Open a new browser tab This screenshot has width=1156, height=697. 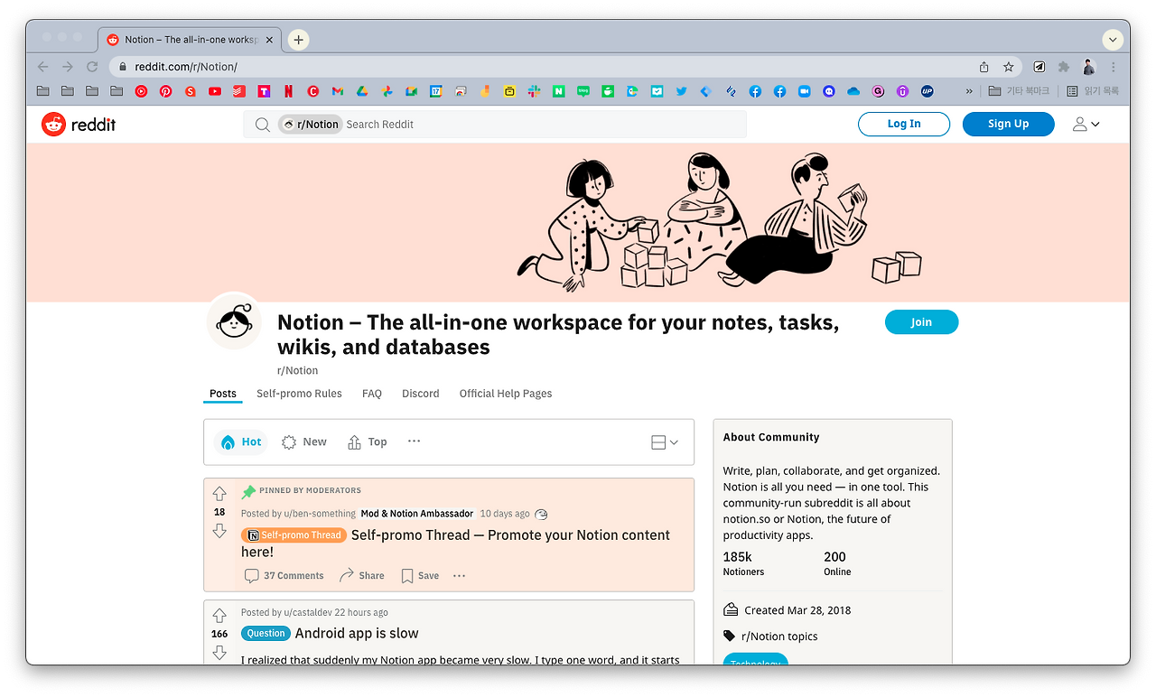point(298,40)
